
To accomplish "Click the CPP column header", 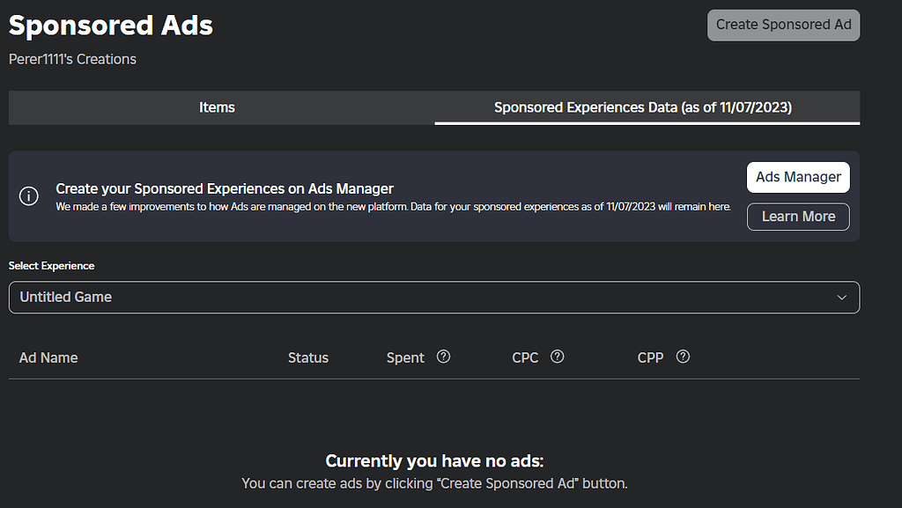I will (x=650, y=357).
